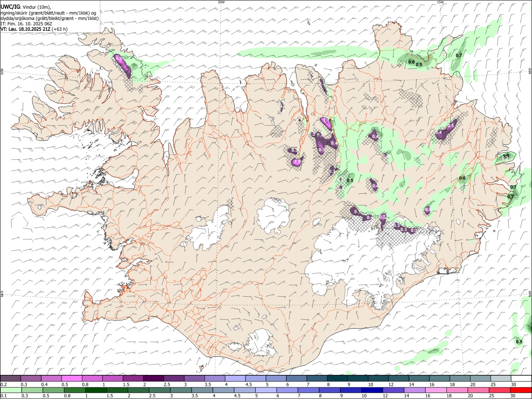Viewport: 532px width, 399px height.
Task: Pick dark purple upper swatch between 2 and 2.5
Action: pyautogui.click(x=153, y=378)
